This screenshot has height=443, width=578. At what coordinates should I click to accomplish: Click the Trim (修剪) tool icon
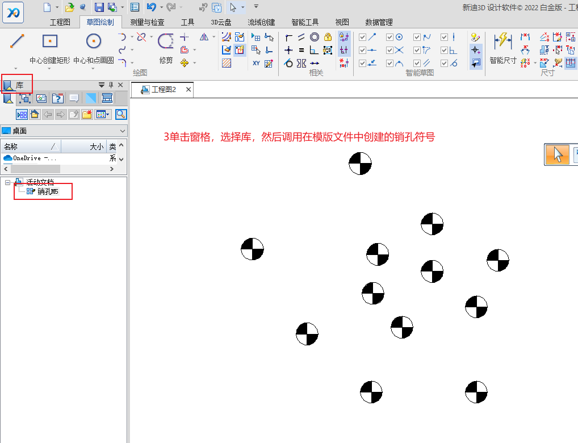click(165, 45)
